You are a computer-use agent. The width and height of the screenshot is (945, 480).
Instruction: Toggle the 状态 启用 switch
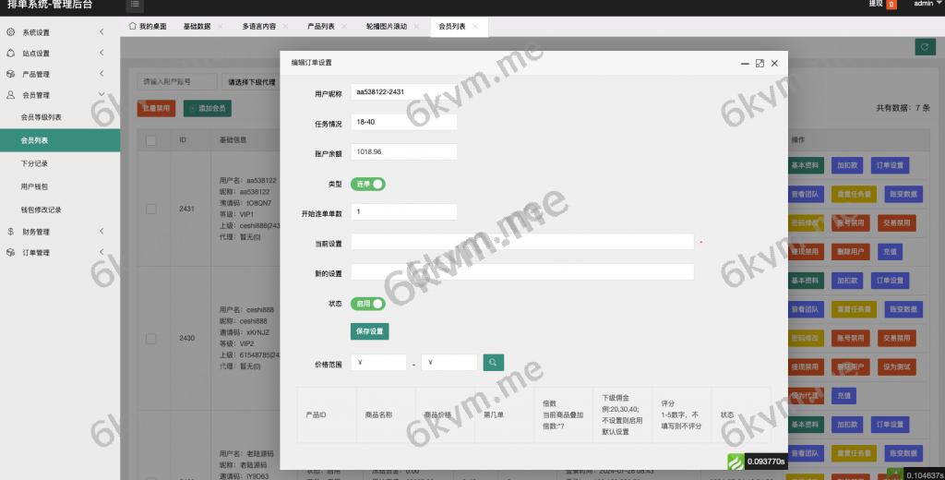(x=367, y=303)
